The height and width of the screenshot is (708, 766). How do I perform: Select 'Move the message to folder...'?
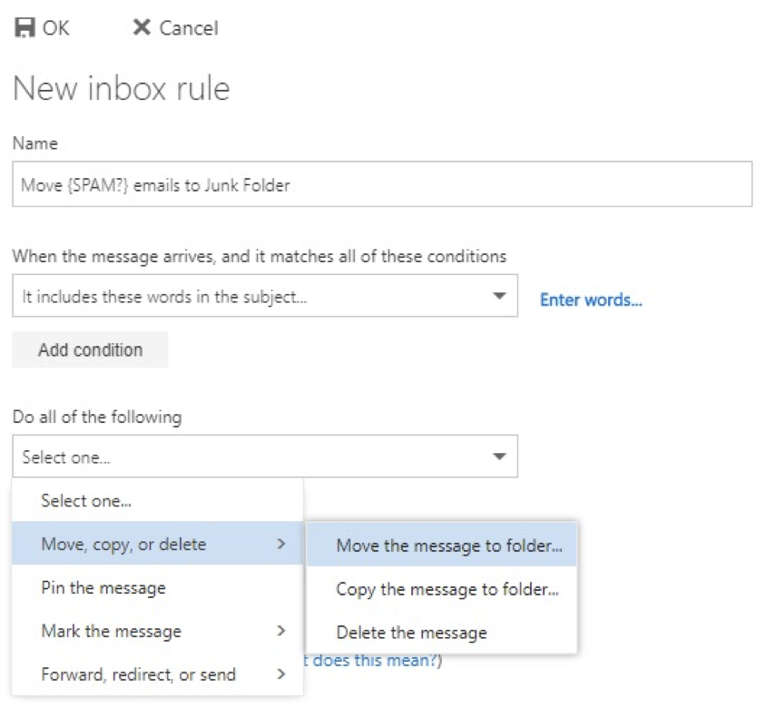[448, 546]
